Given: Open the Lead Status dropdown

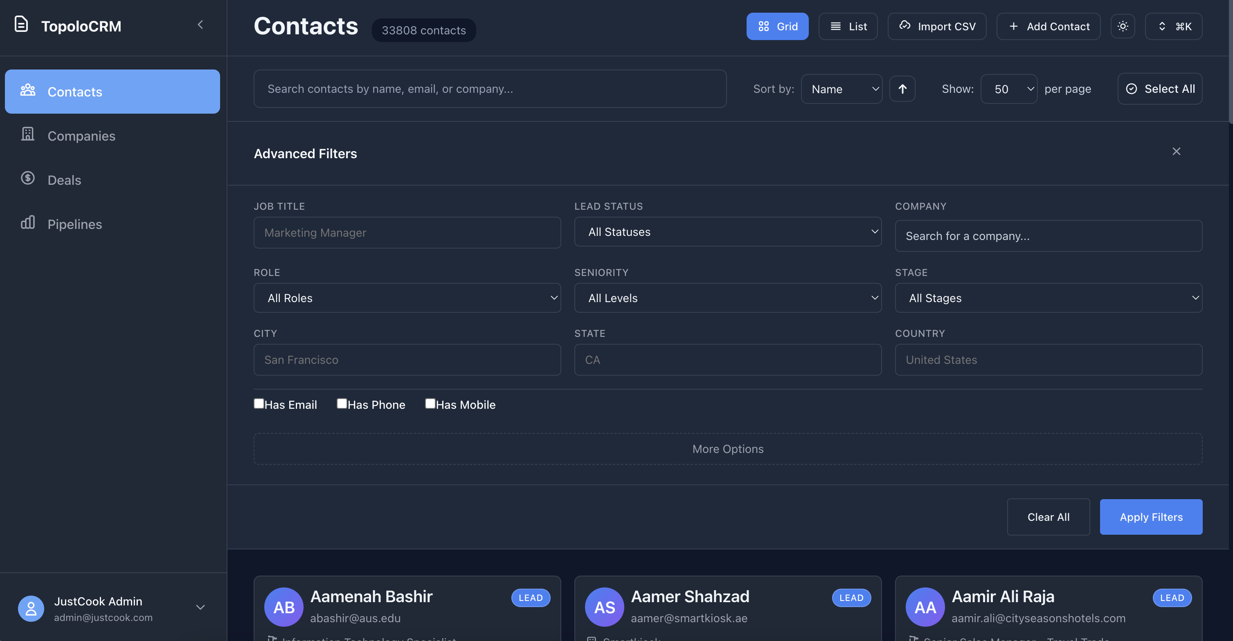Looking at the screenshot, I should pyautogui.click(x=727, y=231).
